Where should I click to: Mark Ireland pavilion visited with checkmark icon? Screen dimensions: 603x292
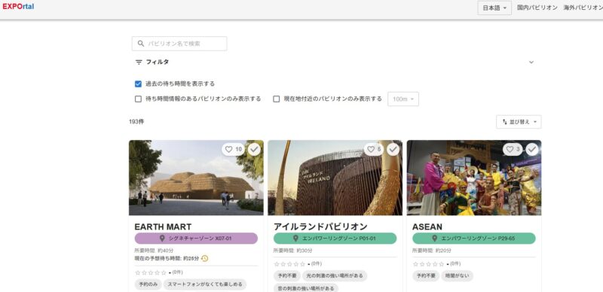click(x=393, y=150)
